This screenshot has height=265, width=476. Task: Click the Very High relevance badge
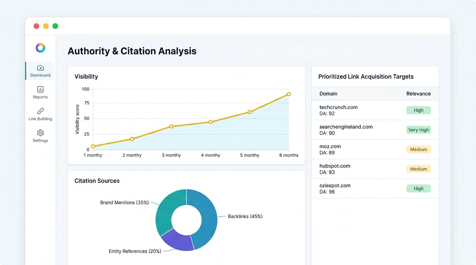419,130
